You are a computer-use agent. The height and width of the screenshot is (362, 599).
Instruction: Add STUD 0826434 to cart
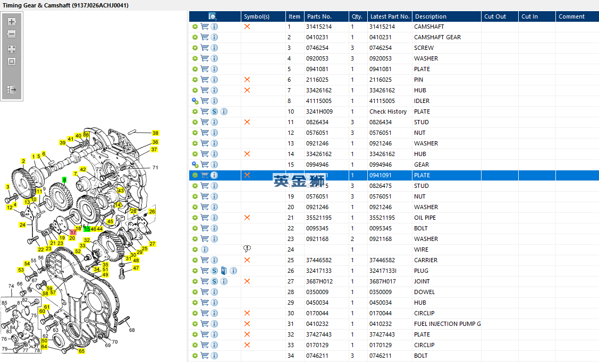click(x=205, y=122)
